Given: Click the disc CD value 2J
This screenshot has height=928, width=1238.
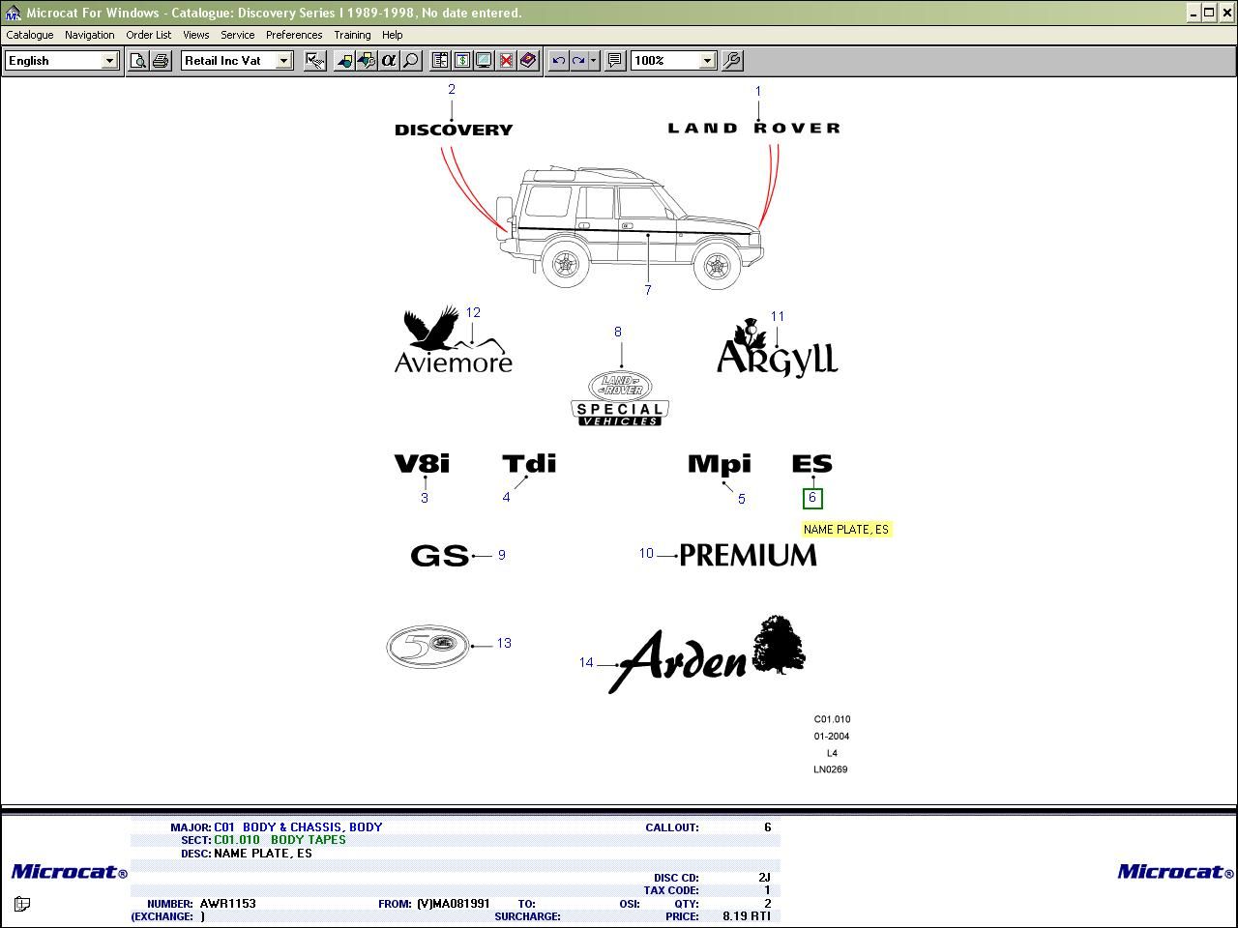Looking at the screenshot, I should click(764, 878).
